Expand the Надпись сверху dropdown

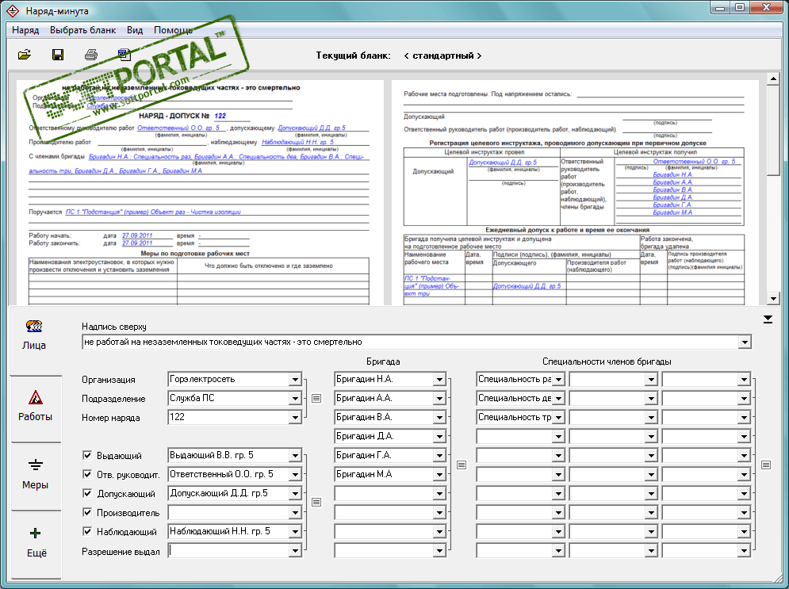click(x=745, y=342)
